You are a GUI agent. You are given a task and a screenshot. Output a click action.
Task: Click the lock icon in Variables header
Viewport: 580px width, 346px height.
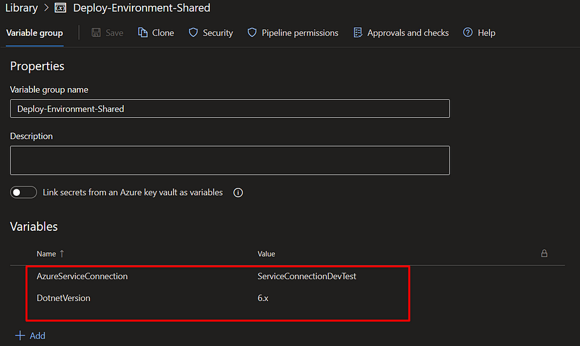click(544, 253)
